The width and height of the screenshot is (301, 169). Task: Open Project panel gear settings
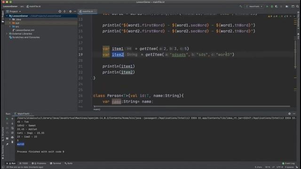pyautogui.click(x=70, y=11)
